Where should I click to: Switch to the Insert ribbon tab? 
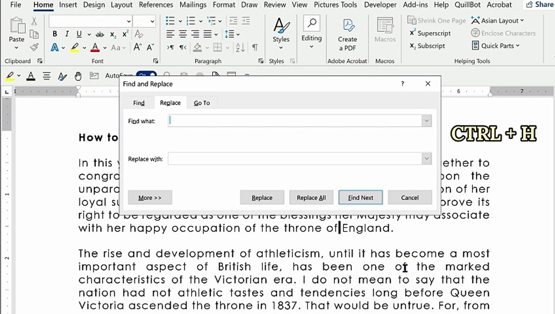point(68,5)
